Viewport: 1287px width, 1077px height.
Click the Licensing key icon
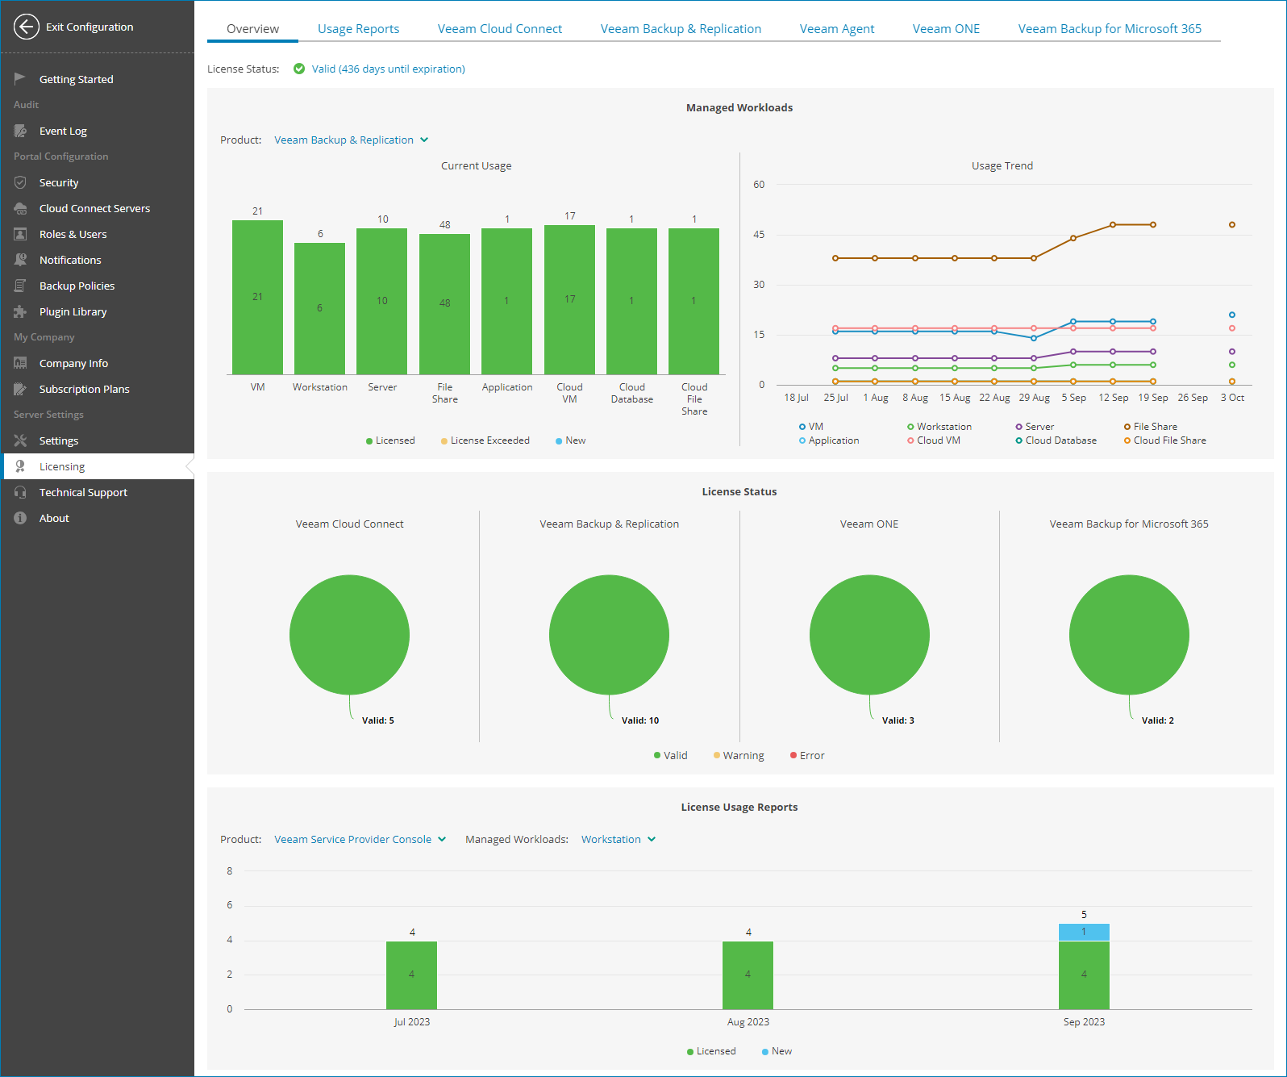click(20, 466)
